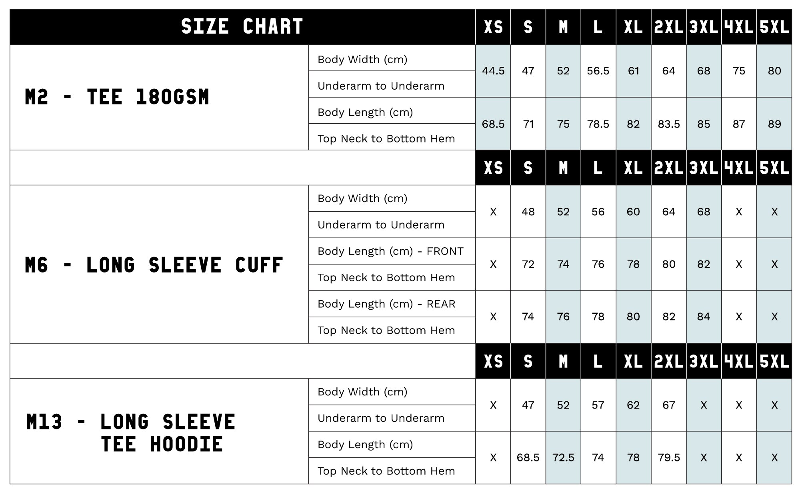Click the Body Length (cm) - FRONT label
The width and height of the screenshot is (800, 493).
(x=390, y=251)
